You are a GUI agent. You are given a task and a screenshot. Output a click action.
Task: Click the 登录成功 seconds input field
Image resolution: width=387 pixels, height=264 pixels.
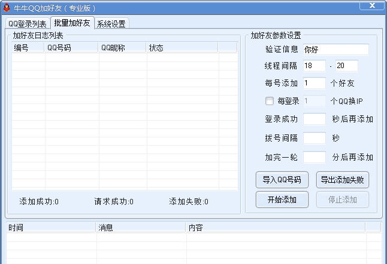(x=314, y=119)
